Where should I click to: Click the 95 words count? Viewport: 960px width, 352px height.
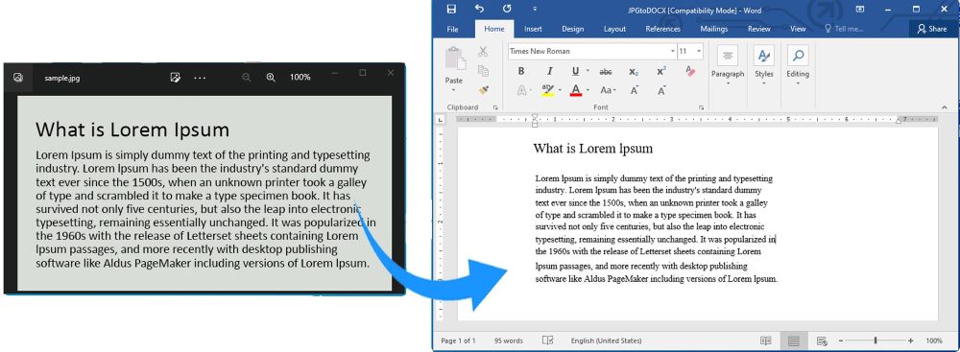coord(508,340)
